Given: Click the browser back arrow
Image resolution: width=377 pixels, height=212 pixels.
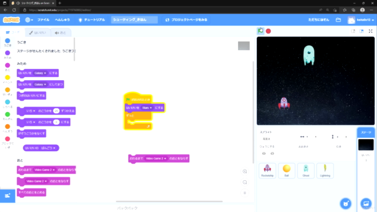Looking at the screenshot, I should click(5, 10).
